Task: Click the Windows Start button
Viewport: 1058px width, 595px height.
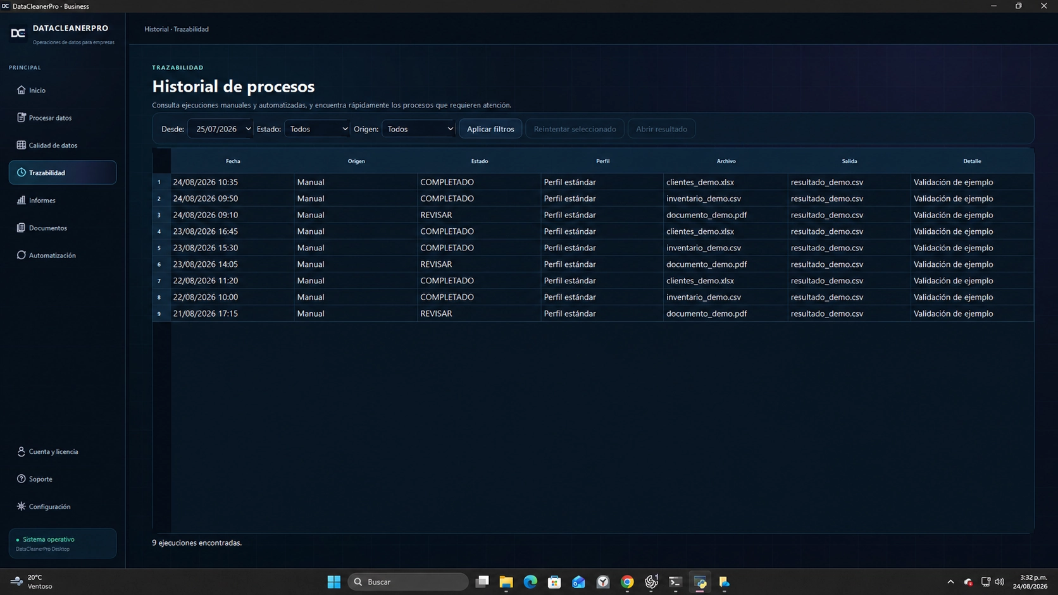Action: coord(334,582)
